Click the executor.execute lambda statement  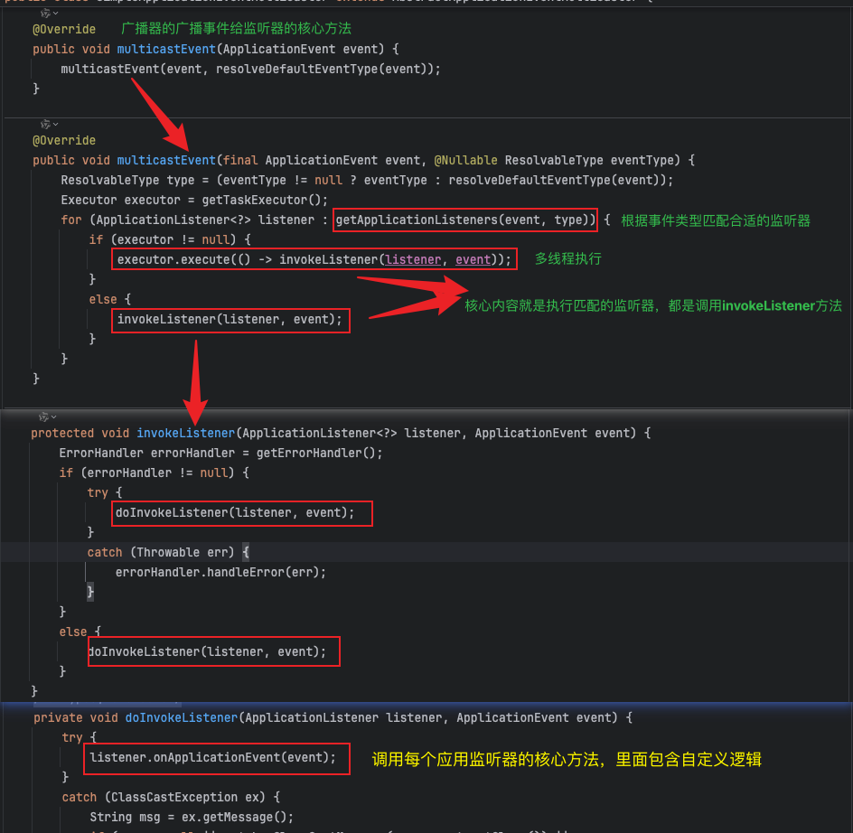[x=314, y=259]
